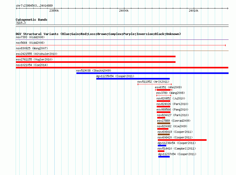Click the nsv519038 (Shaikh2009) label
Screen dimensions: 236x175
[94, 71]
